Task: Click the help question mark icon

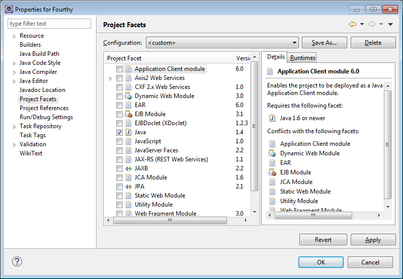Action: point(17,261)
